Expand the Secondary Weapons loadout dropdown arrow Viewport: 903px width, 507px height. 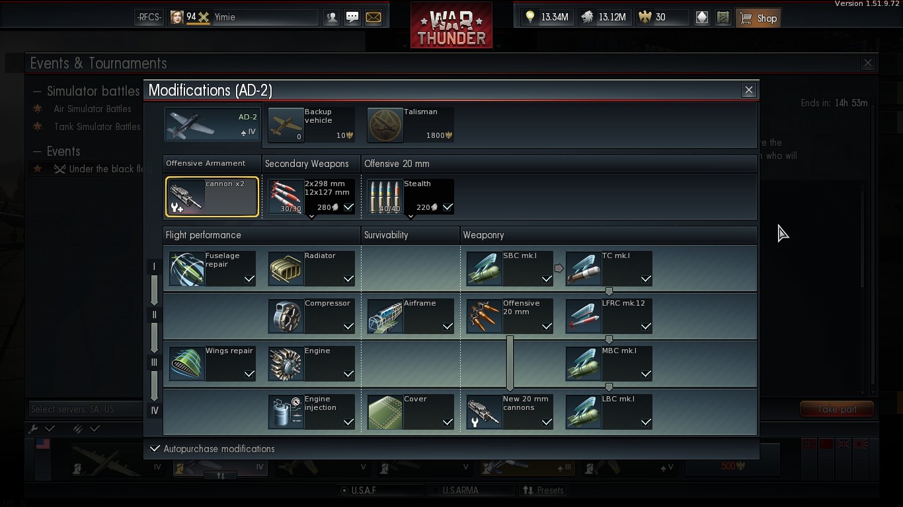[311, 217]
